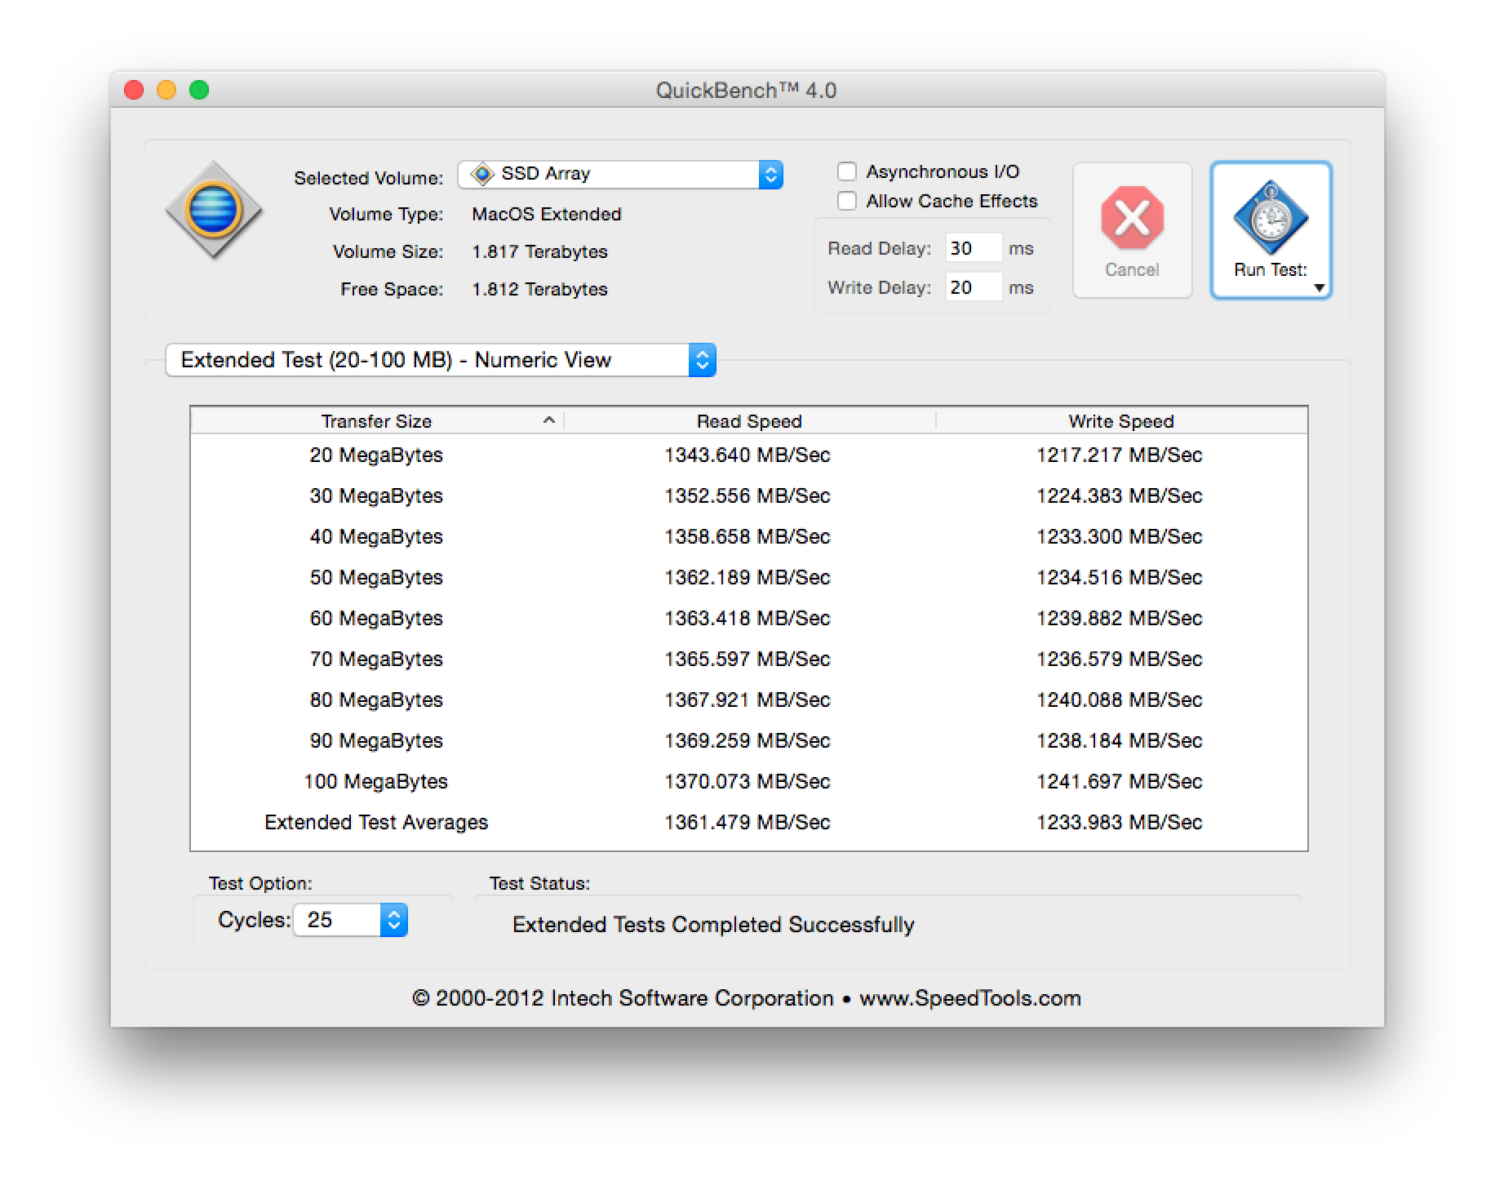
Task: Open the Selected Volume dropdown
Action: coord(620,174)
